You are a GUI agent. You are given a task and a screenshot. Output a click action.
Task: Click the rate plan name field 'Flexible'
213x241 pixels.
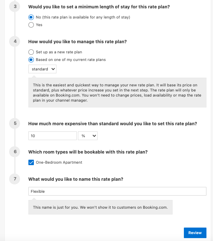click(117, 191)
